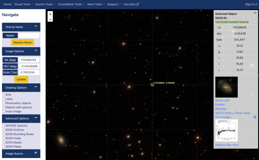Screen dimensions: 259x160
Task: Enable SDSS Plates checkbox
Action: tap(4, 146)
